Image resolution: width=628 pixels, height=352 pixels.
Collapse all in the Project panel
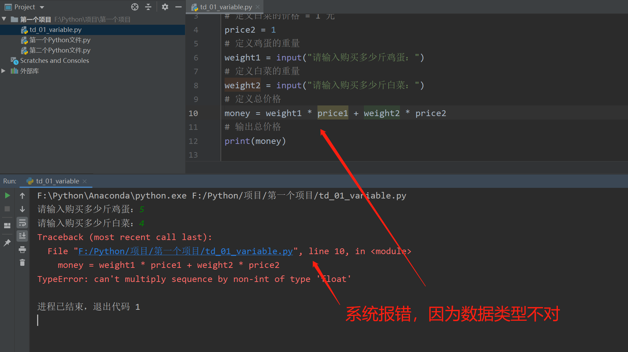(x=148, y=7)
